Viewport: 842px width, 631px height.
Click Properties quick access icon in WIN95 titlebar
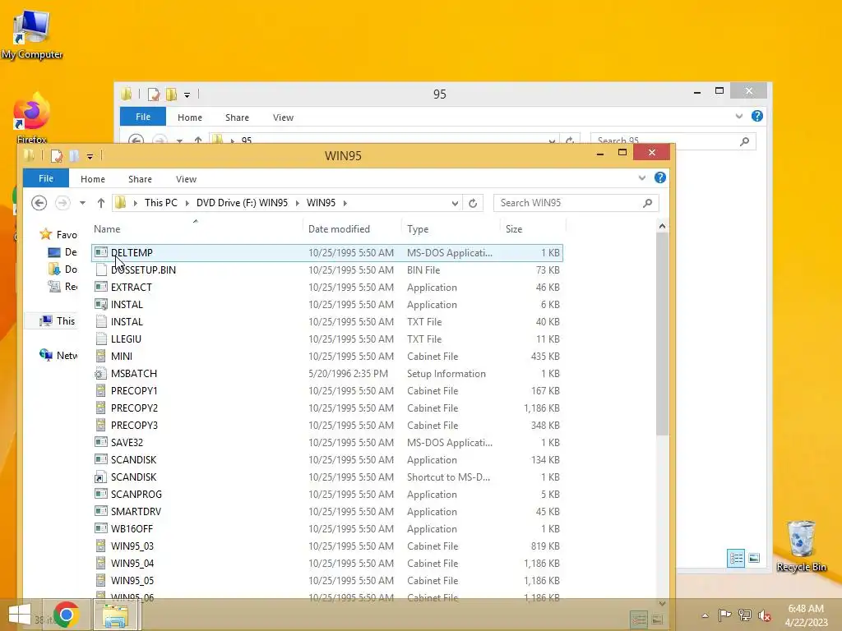point(56,155)
